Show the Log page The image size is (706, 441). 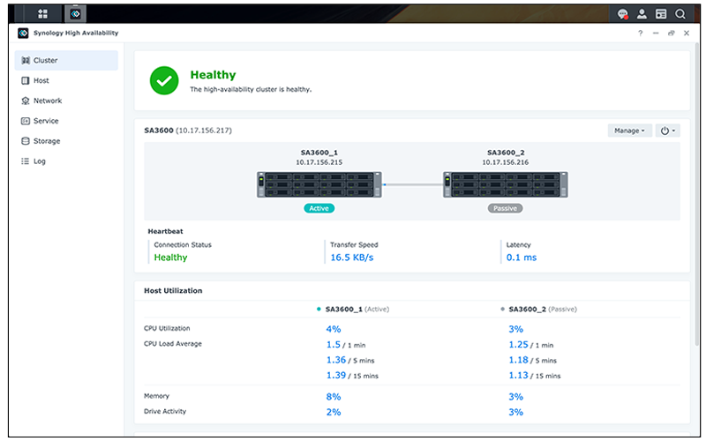pyautogui.click(x=66, y=161)
